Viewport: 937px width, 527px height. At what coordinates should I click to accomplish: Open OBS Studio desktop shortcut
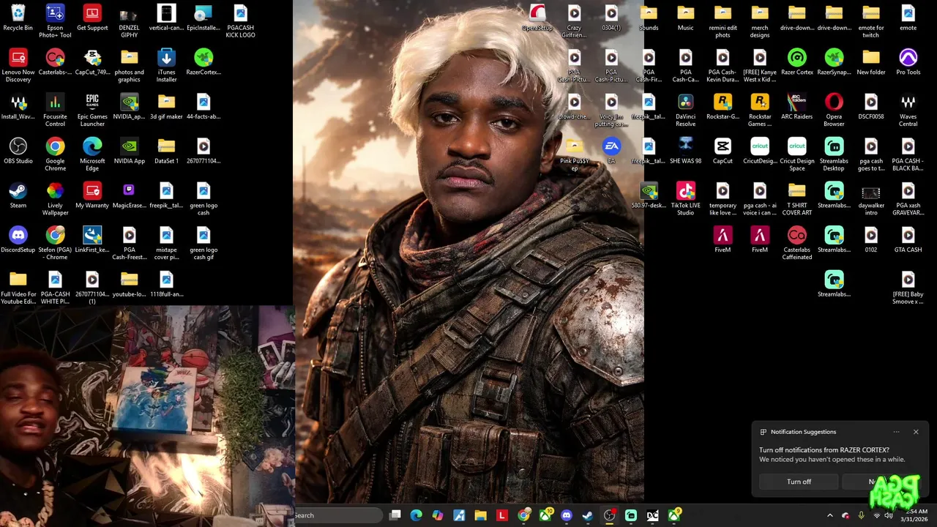pos(18,152)
